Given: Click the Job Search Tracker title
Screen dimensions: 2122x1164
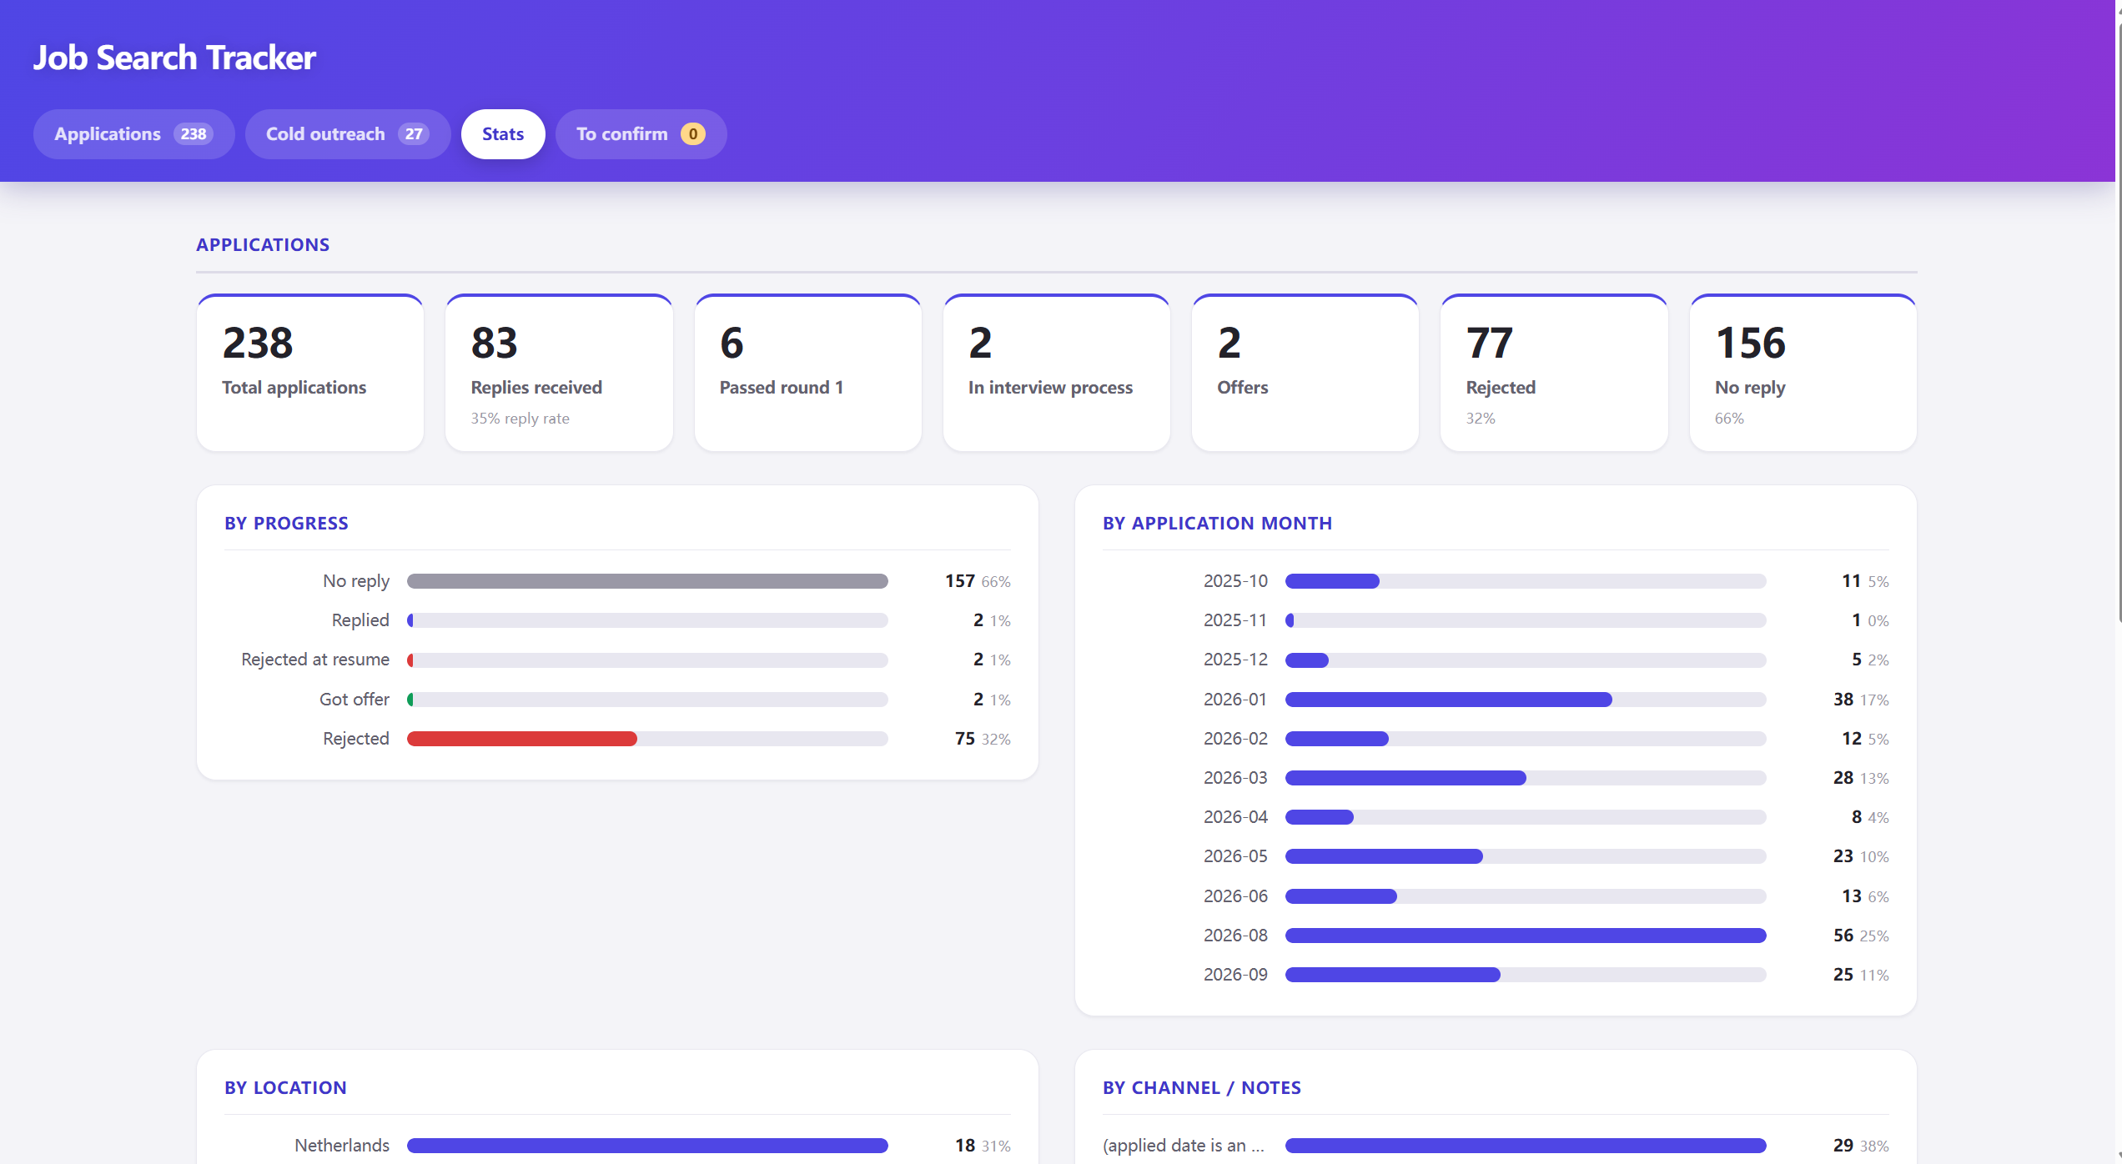Looking at the screenshot, I should [174, 58].
